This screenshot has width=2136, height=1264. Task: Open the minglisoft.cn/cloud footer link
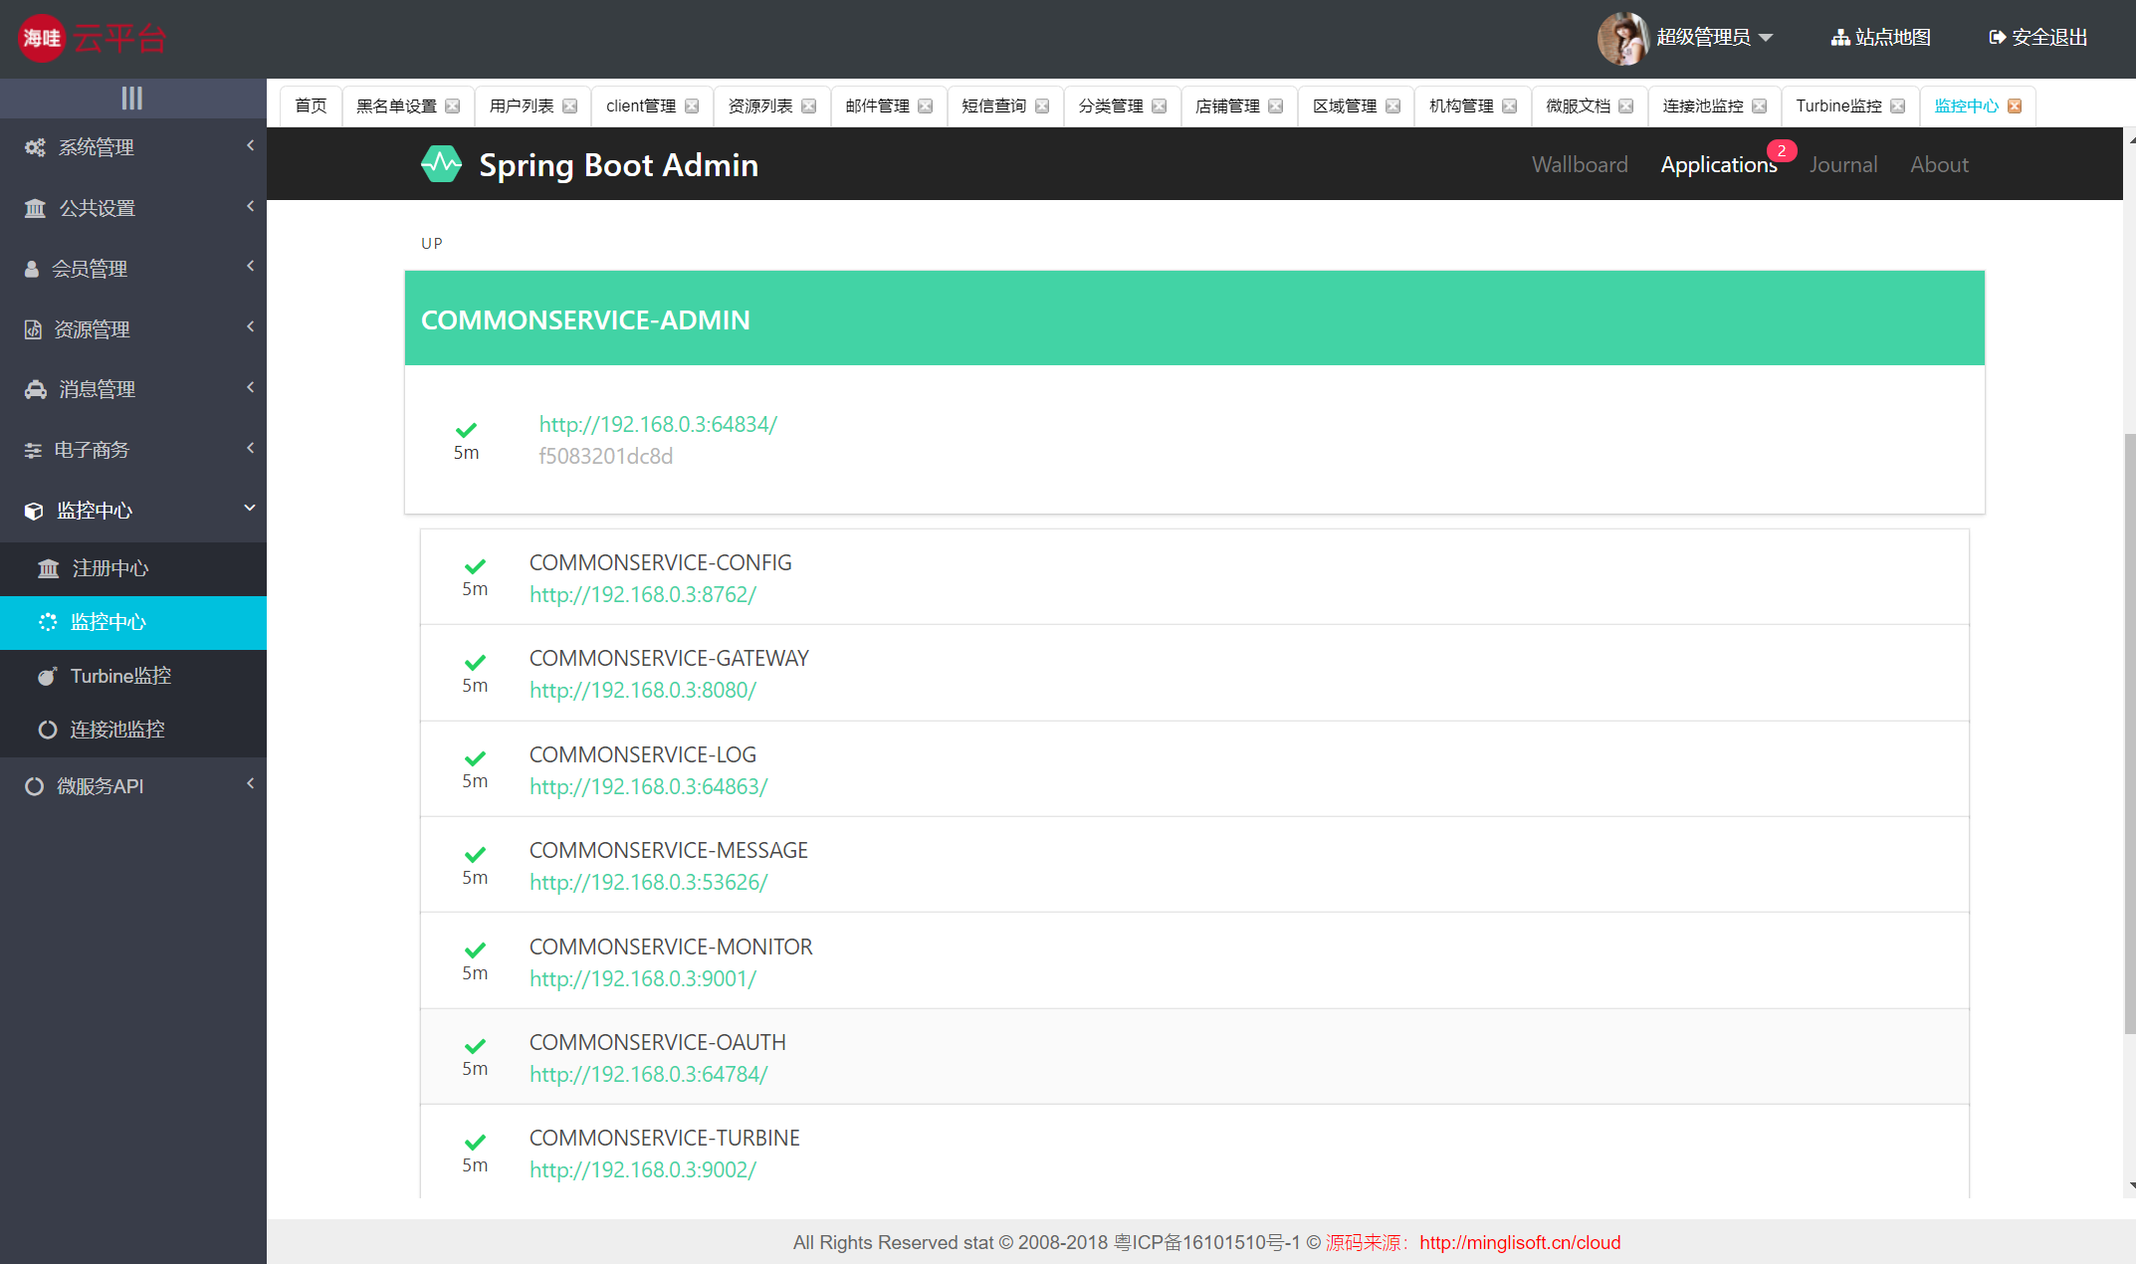(x=1519, y=1242)
